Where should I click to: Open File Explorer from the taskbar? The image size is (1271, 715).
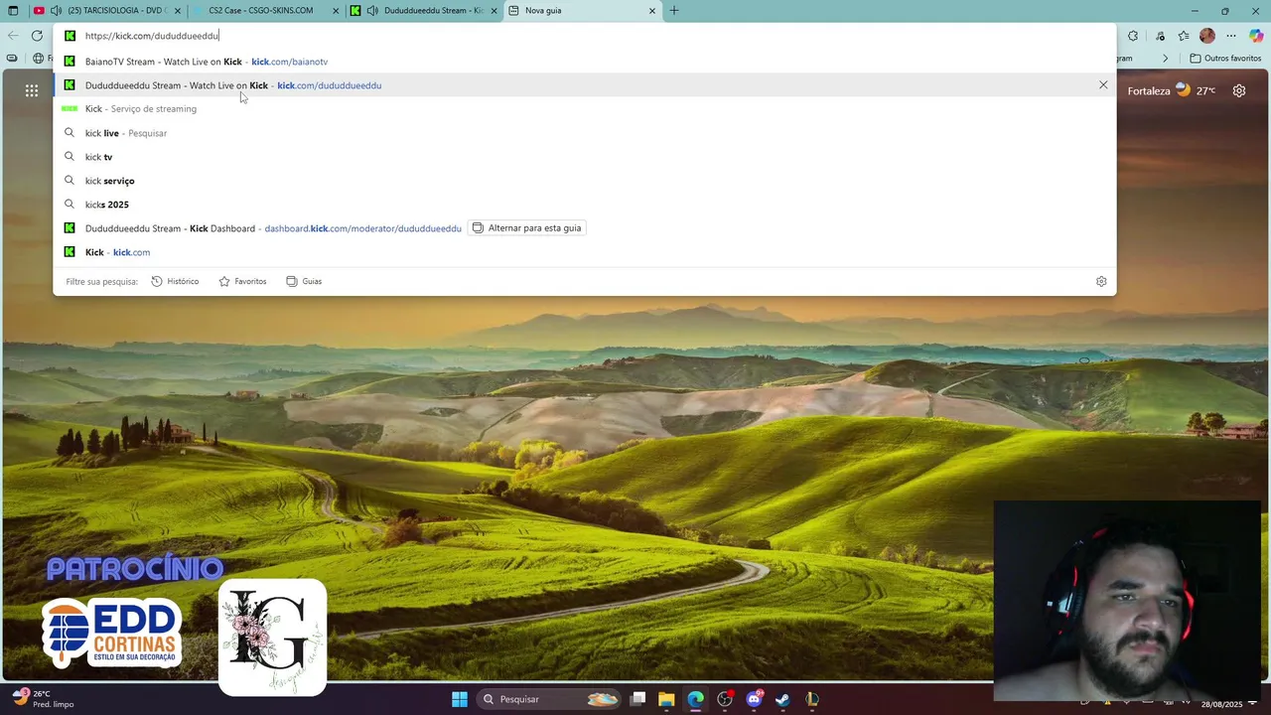click(666, 699)
